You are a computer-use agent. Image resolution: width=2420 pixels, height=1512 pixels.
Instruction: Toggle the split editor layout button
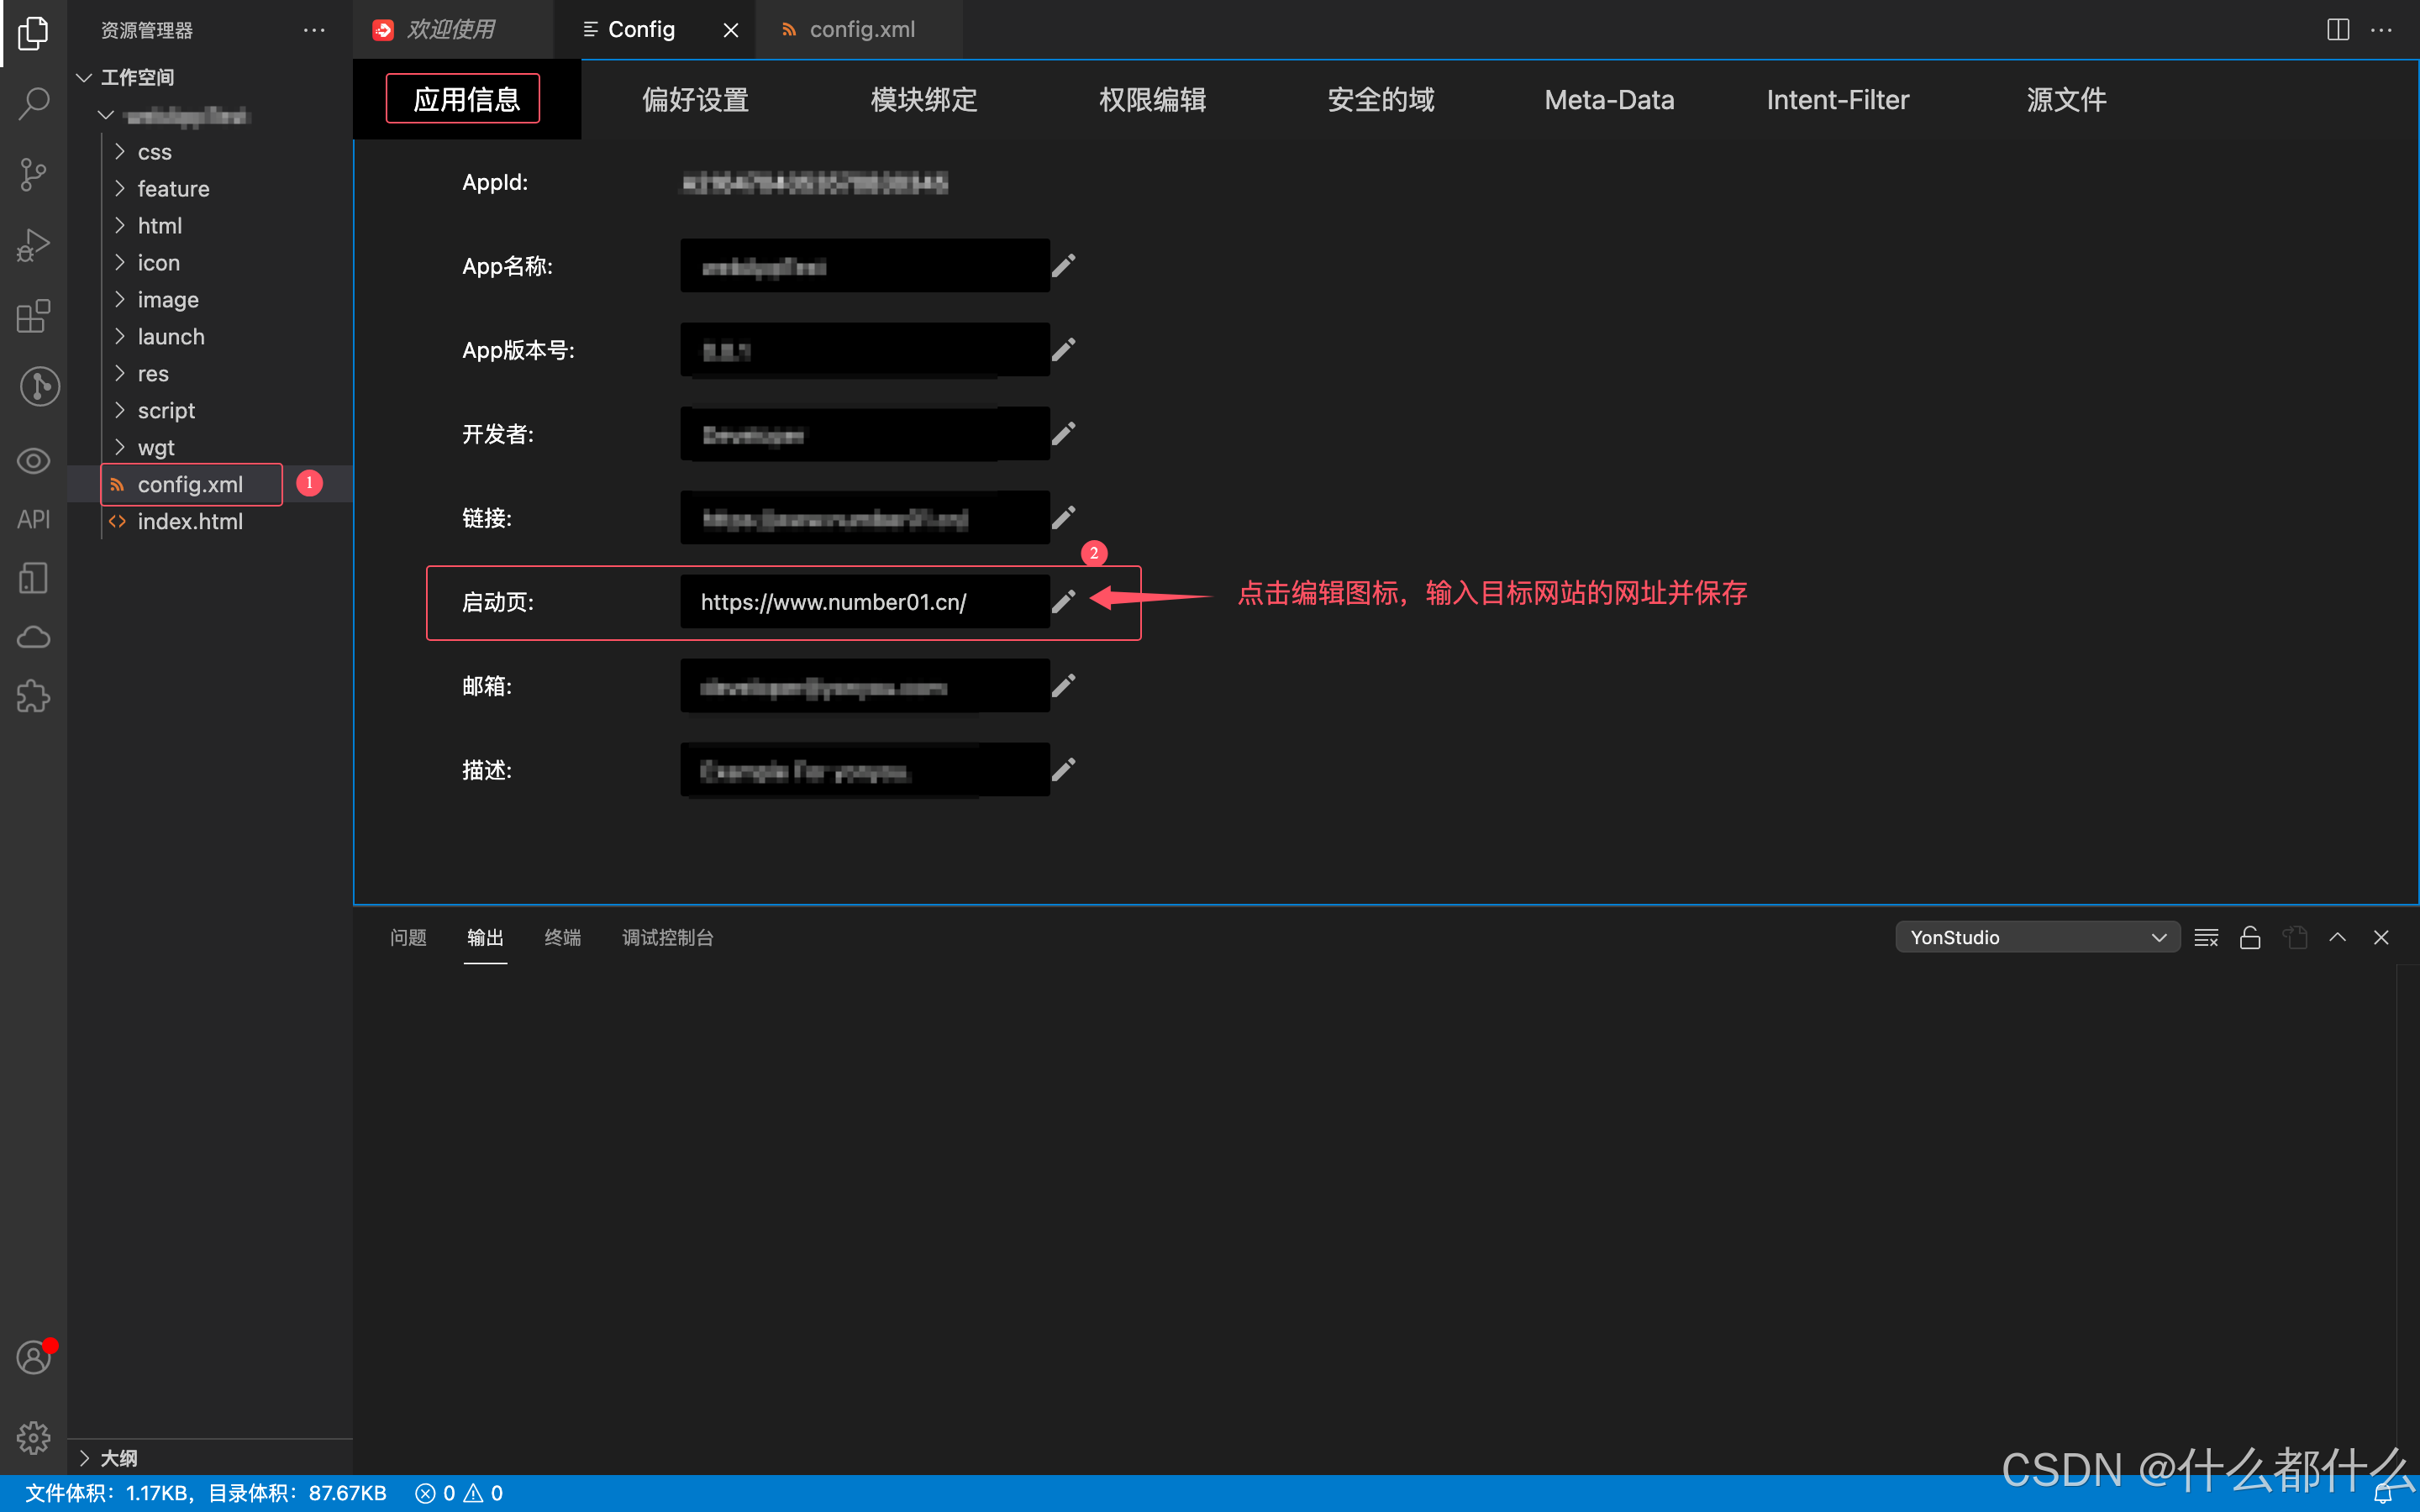pyautogui.click(x=2338, y=30)
